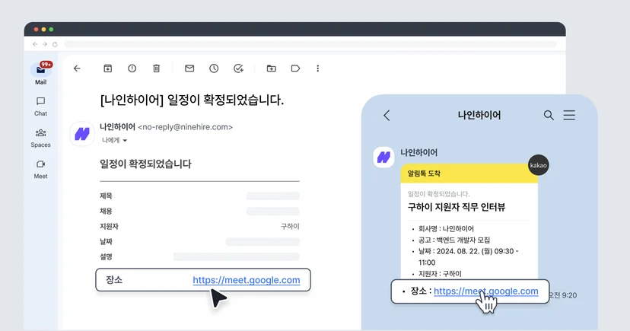Click 알림톡 도착 message header

click(469, 173)
